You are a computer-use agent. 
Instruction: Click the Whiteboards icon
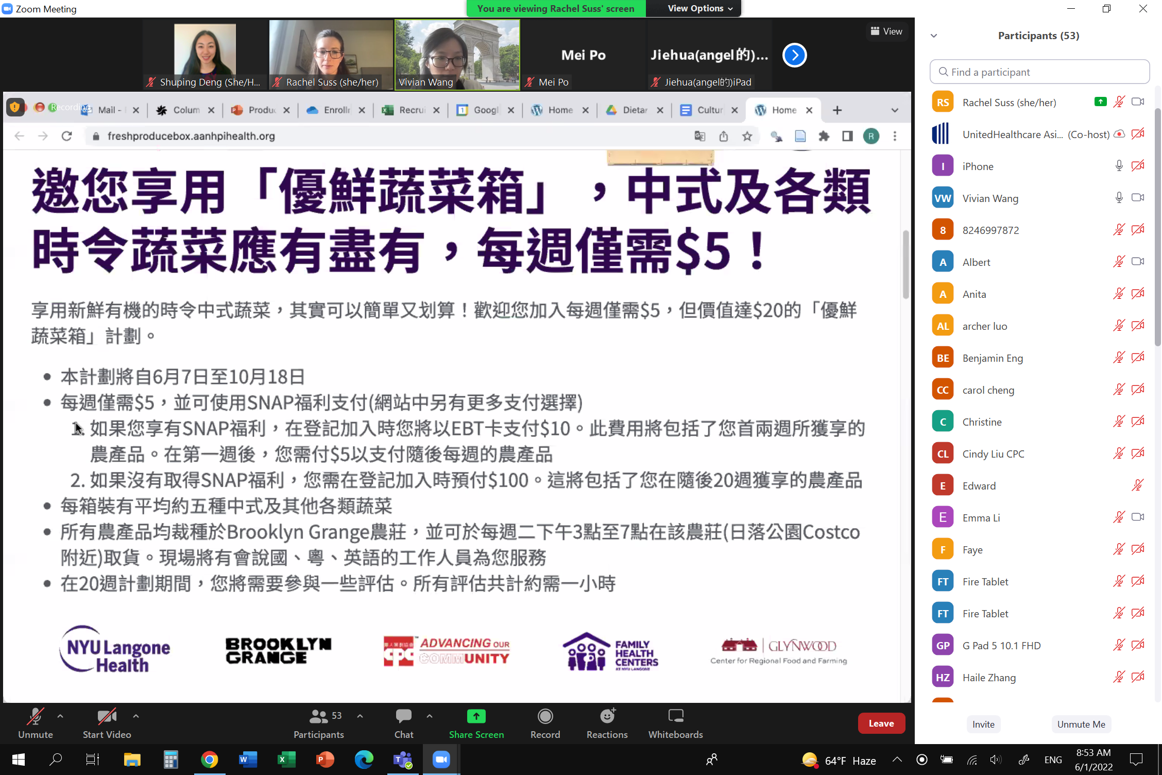pos(675,716)
